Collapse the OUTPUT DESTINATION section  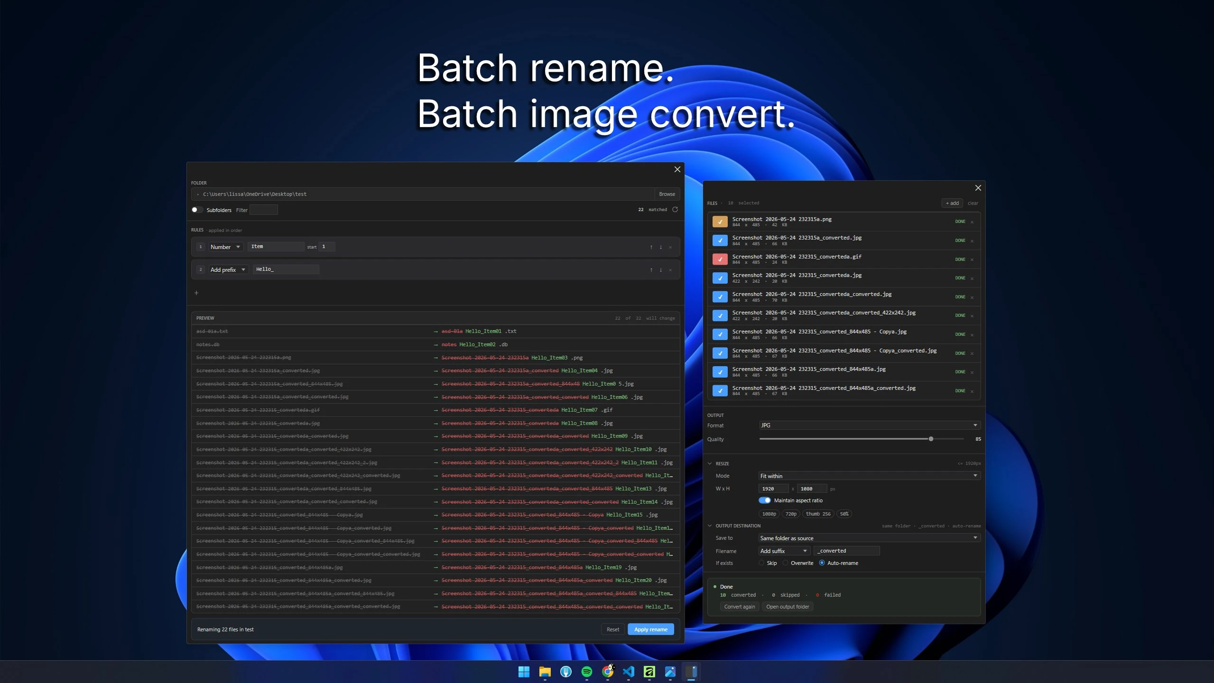(710, 526)
